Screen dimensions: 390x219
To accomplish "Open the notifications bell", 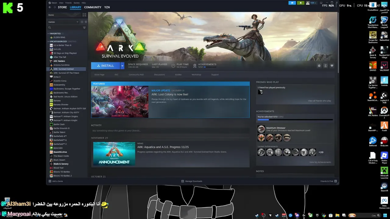I will coord(300,3).
